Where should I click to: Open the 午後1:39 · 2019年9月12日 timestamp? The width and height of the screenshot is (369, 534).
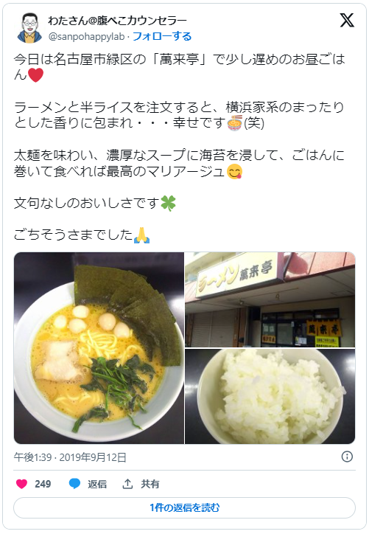70,457
